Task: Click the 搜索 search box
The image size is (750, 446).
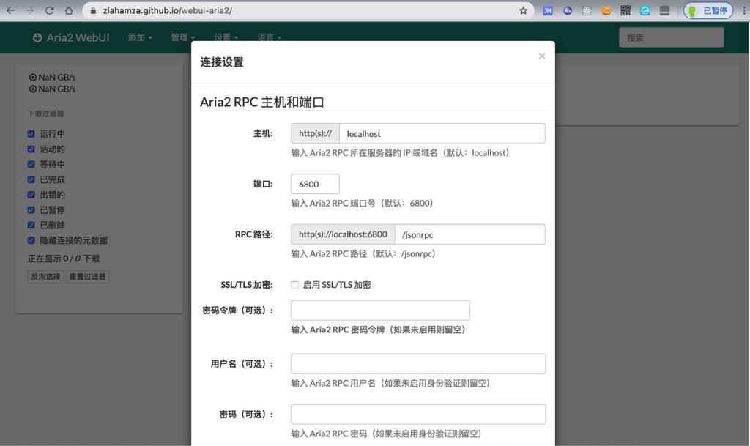Action: [x=671, y=37]
